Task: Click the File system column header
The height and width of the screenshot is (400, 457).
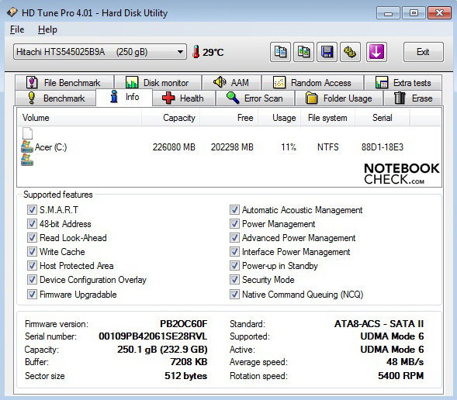Action: [327, 118]
